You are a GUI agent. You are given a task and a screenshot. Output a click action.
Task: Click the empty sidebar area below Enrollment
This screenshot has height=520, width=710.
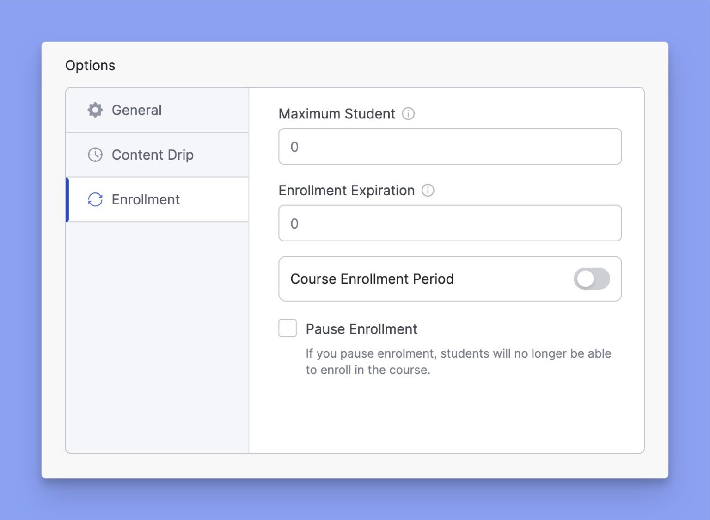coord(157,338)
